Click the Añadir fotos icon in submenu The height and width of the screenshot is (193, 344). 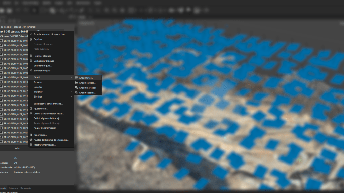pos(77,78)
